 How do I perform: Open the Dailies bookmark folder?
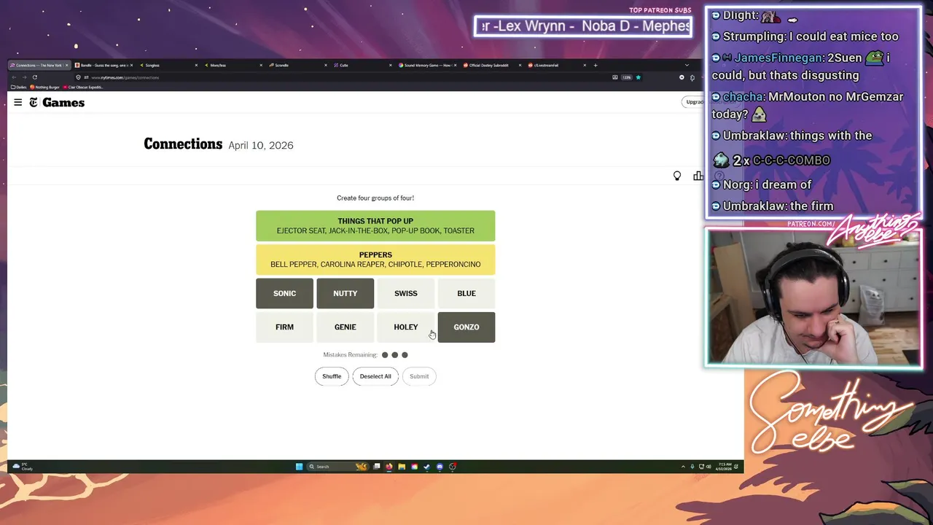[19, 87]
